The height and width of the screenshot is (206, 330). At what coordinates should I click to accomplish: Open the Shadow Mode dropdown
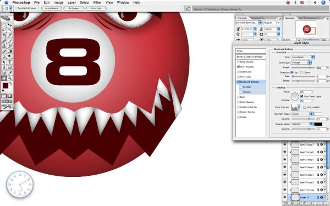pos(302,124)
